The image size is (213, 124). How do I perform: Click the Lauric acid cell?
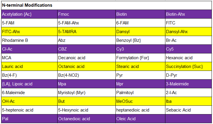click(x=29, y=67)
